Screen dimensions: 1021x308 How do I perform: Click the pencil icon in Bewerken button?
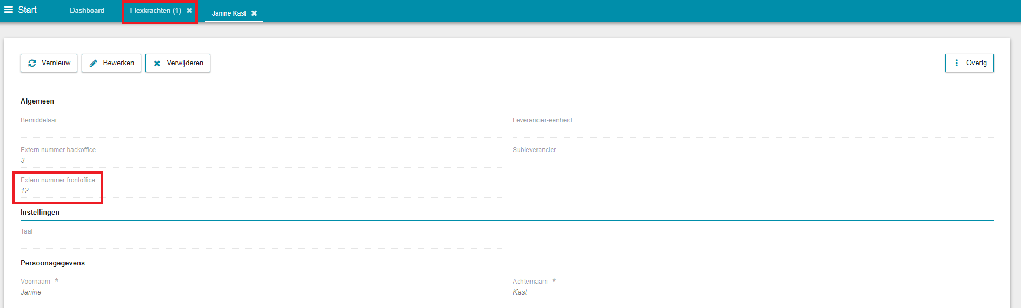pyautogui.click(x=93, y=63)
